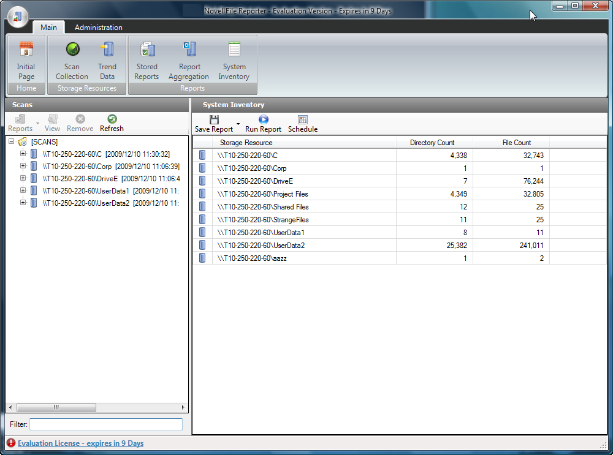Image resolution: width=613 pixels, height=455 pixels.
Task: Expand the UserData2 scan node
Action: pyautogui.click(x=23, y=202)
